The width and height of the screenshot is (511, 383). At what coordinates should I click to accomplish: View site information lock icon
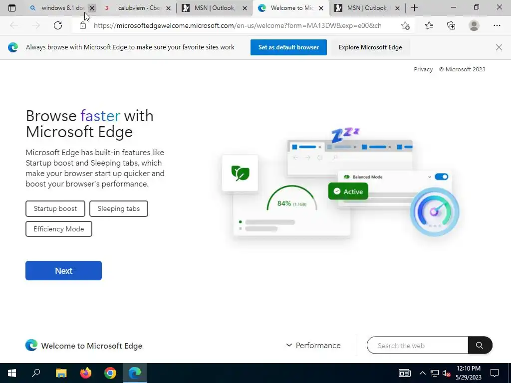83,25
